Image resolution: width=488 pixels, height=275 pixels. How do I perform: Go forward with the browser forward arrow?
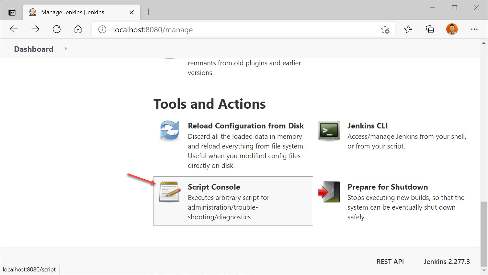point(35,29)
